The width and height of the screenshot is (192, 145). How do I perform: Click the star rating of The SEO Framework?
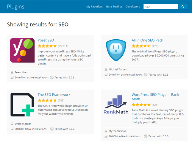(x=47, y=100)
